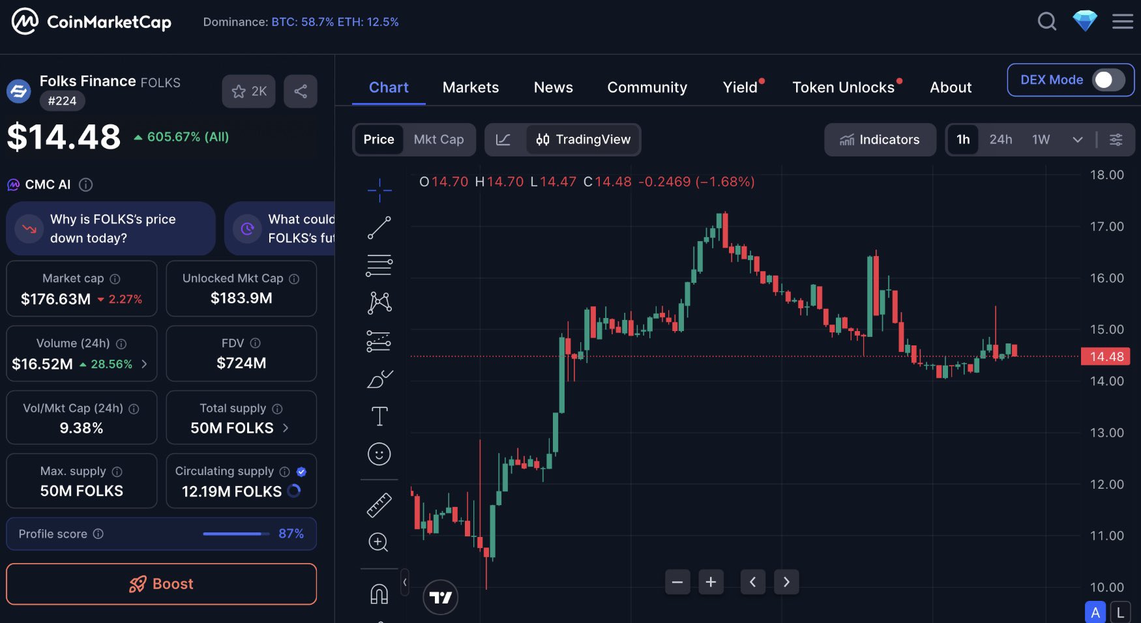The image size is (1141, 623).
Task: Show Max. supply info icon
Action: (x=117, y=472)
